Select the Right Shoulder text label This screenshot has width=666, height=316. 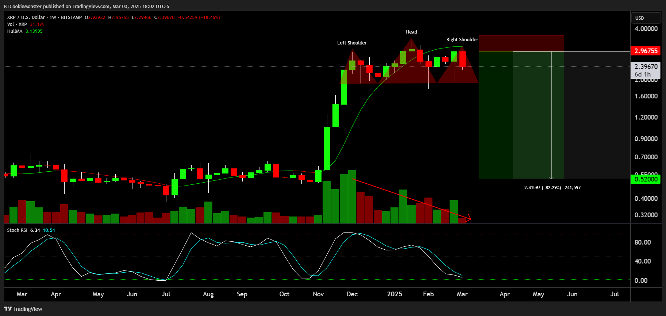(x=462, y=39)
